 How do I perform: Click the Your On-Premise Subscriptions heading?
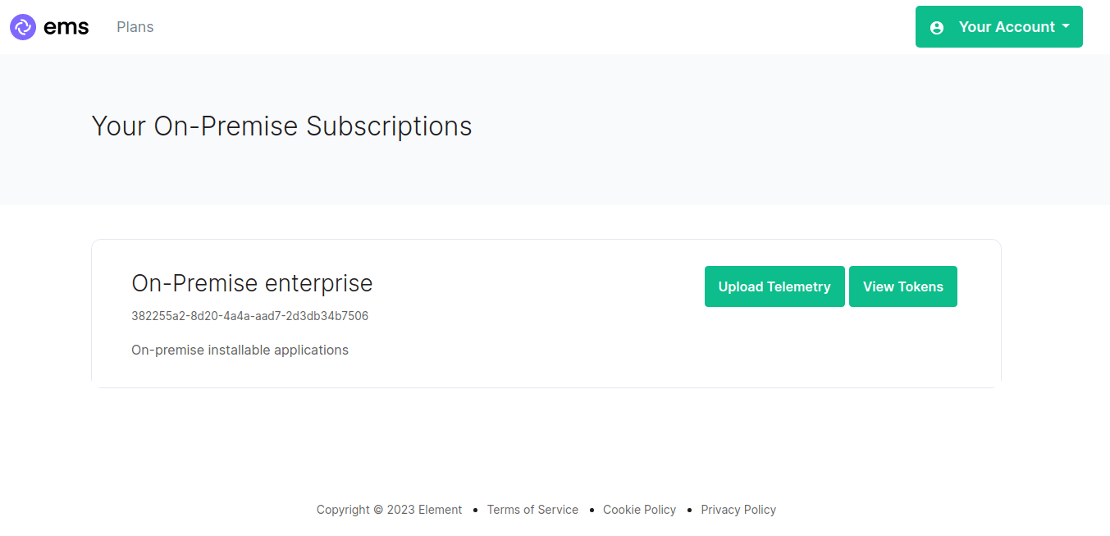281,126
